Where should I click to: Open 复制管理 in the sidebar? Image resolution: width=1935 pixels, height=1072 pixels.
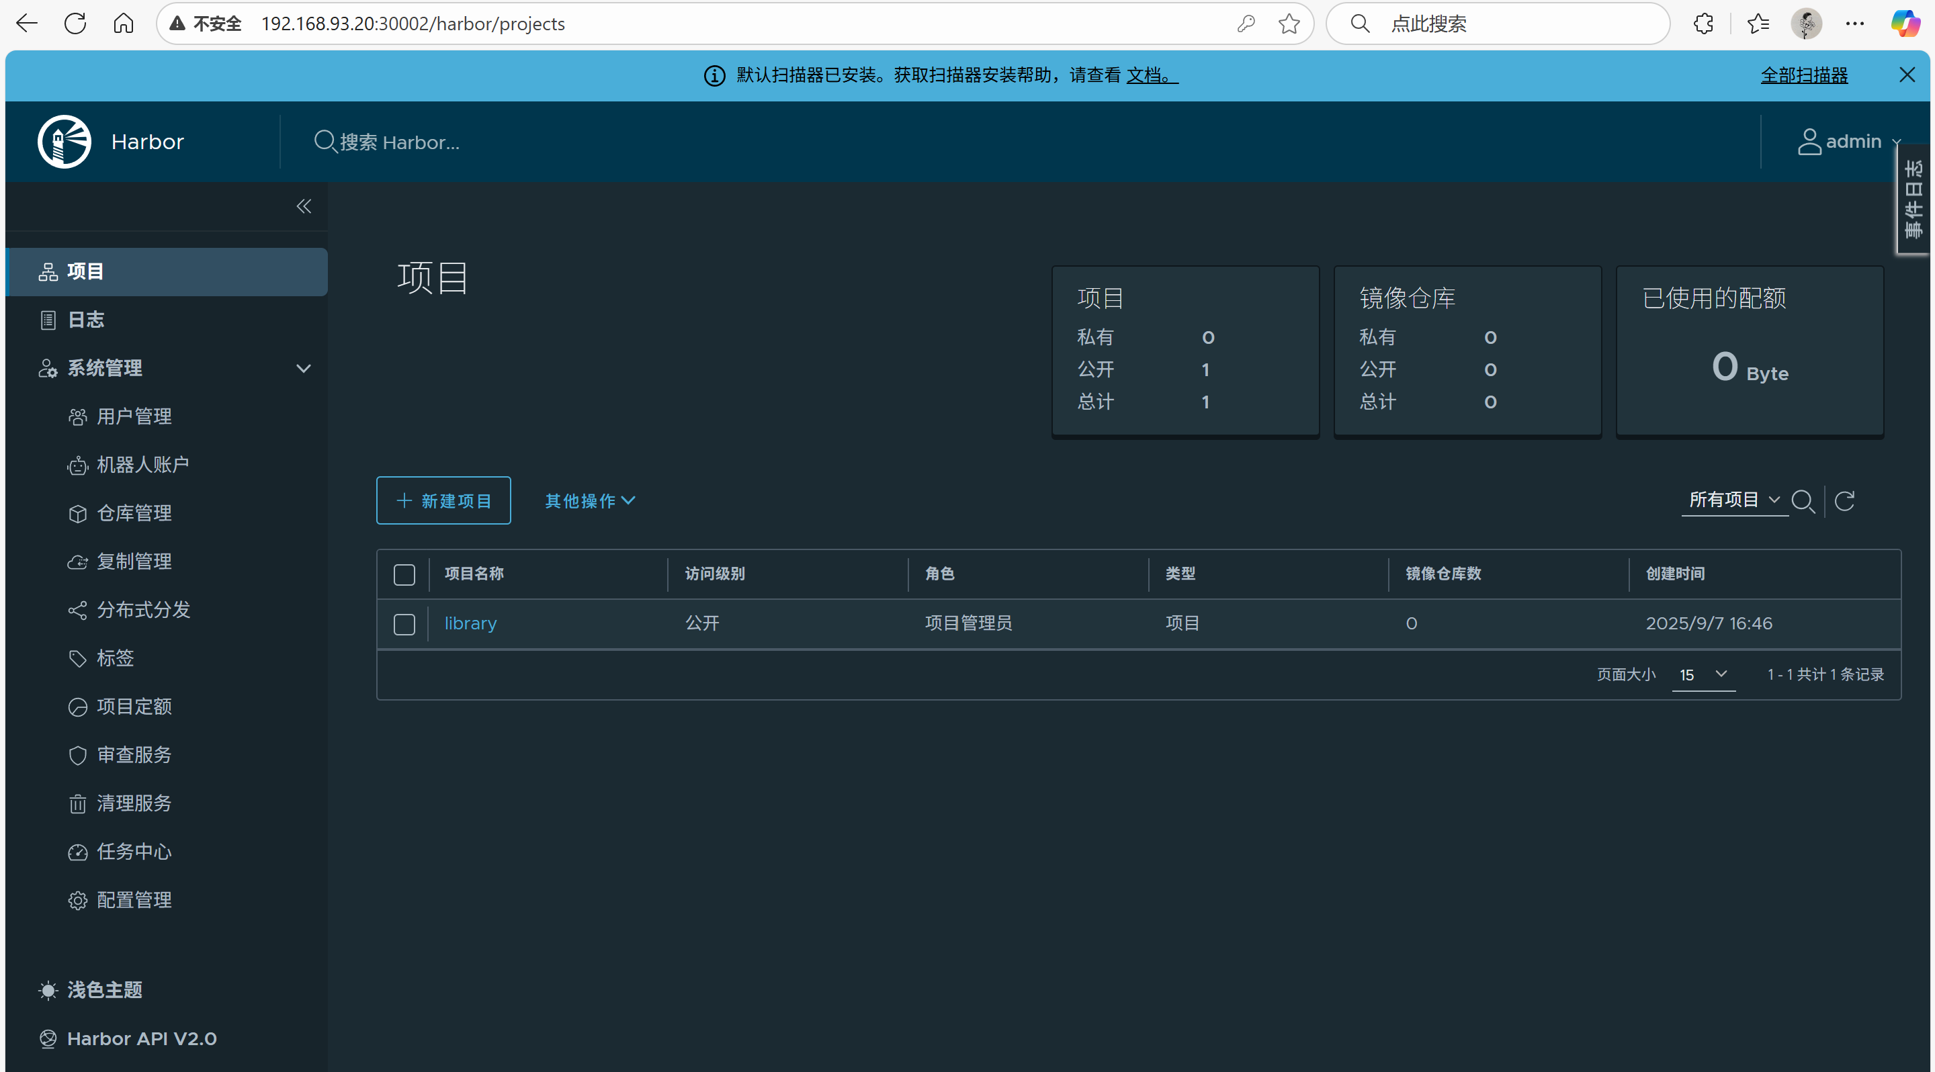pos(120,562)
